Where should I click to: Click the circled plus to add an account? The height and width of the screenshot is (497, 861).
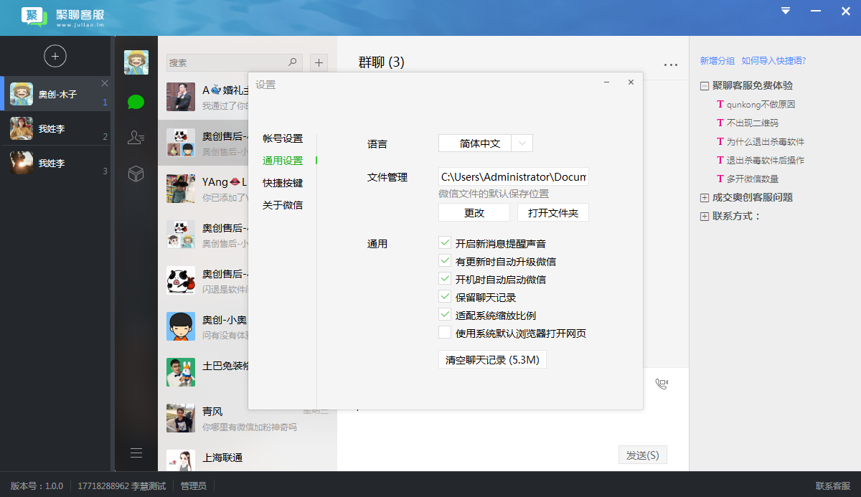[x=55, y=56]
